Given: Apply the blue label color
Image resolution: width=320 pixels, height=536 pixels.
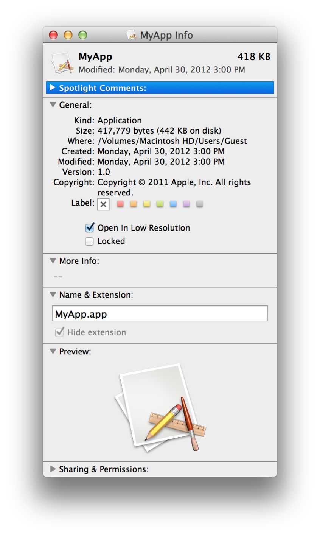Looking at the screenshot, I should coord(173,204).
